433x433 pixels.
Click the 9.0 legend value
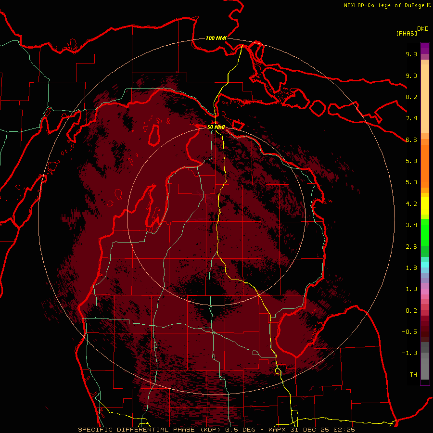[411, 76]
